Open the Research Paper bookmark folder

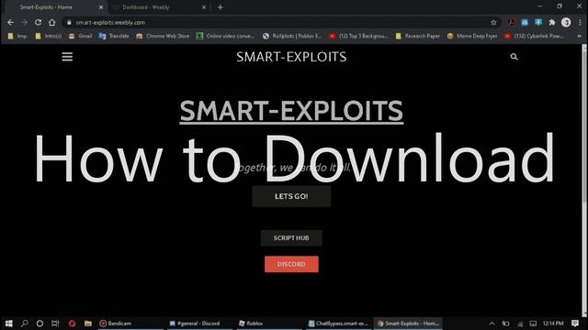coord(417,37)
